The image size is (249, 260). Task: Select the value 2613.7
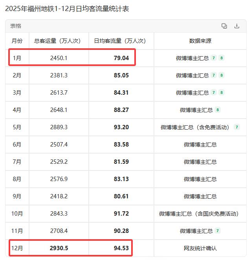click(59, 93)
